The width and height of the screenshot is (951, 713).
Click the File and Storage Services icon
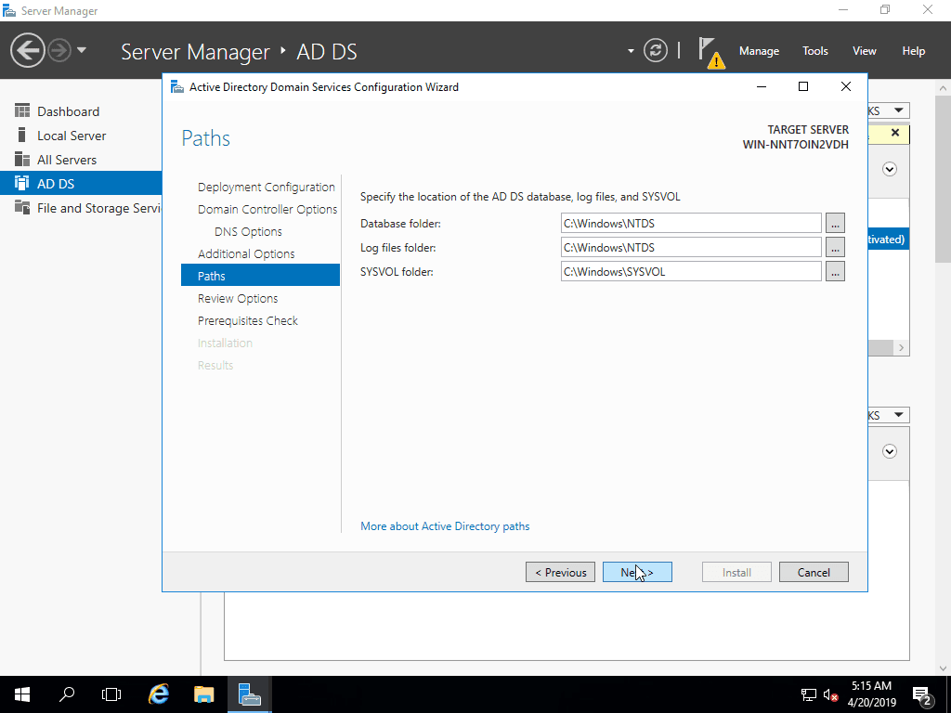22,207
